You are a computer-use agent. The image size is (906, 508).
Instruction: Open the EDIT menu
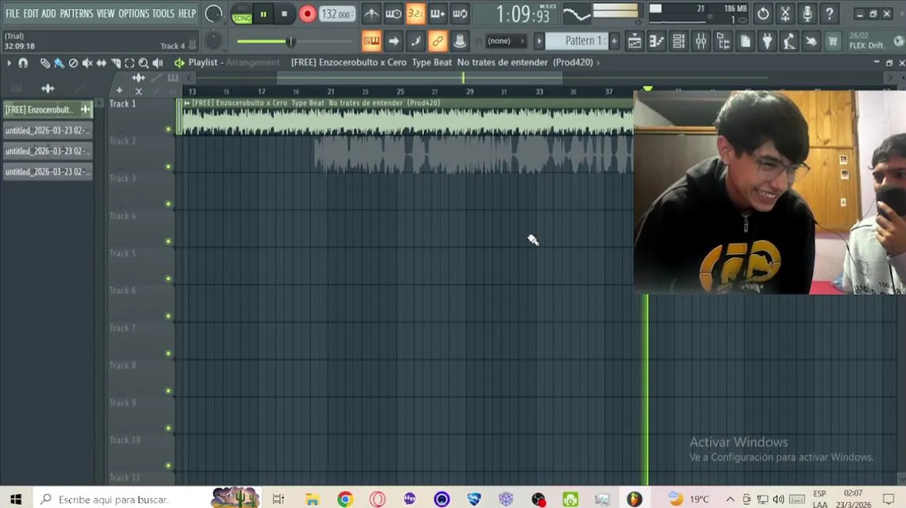coord(30,13)
